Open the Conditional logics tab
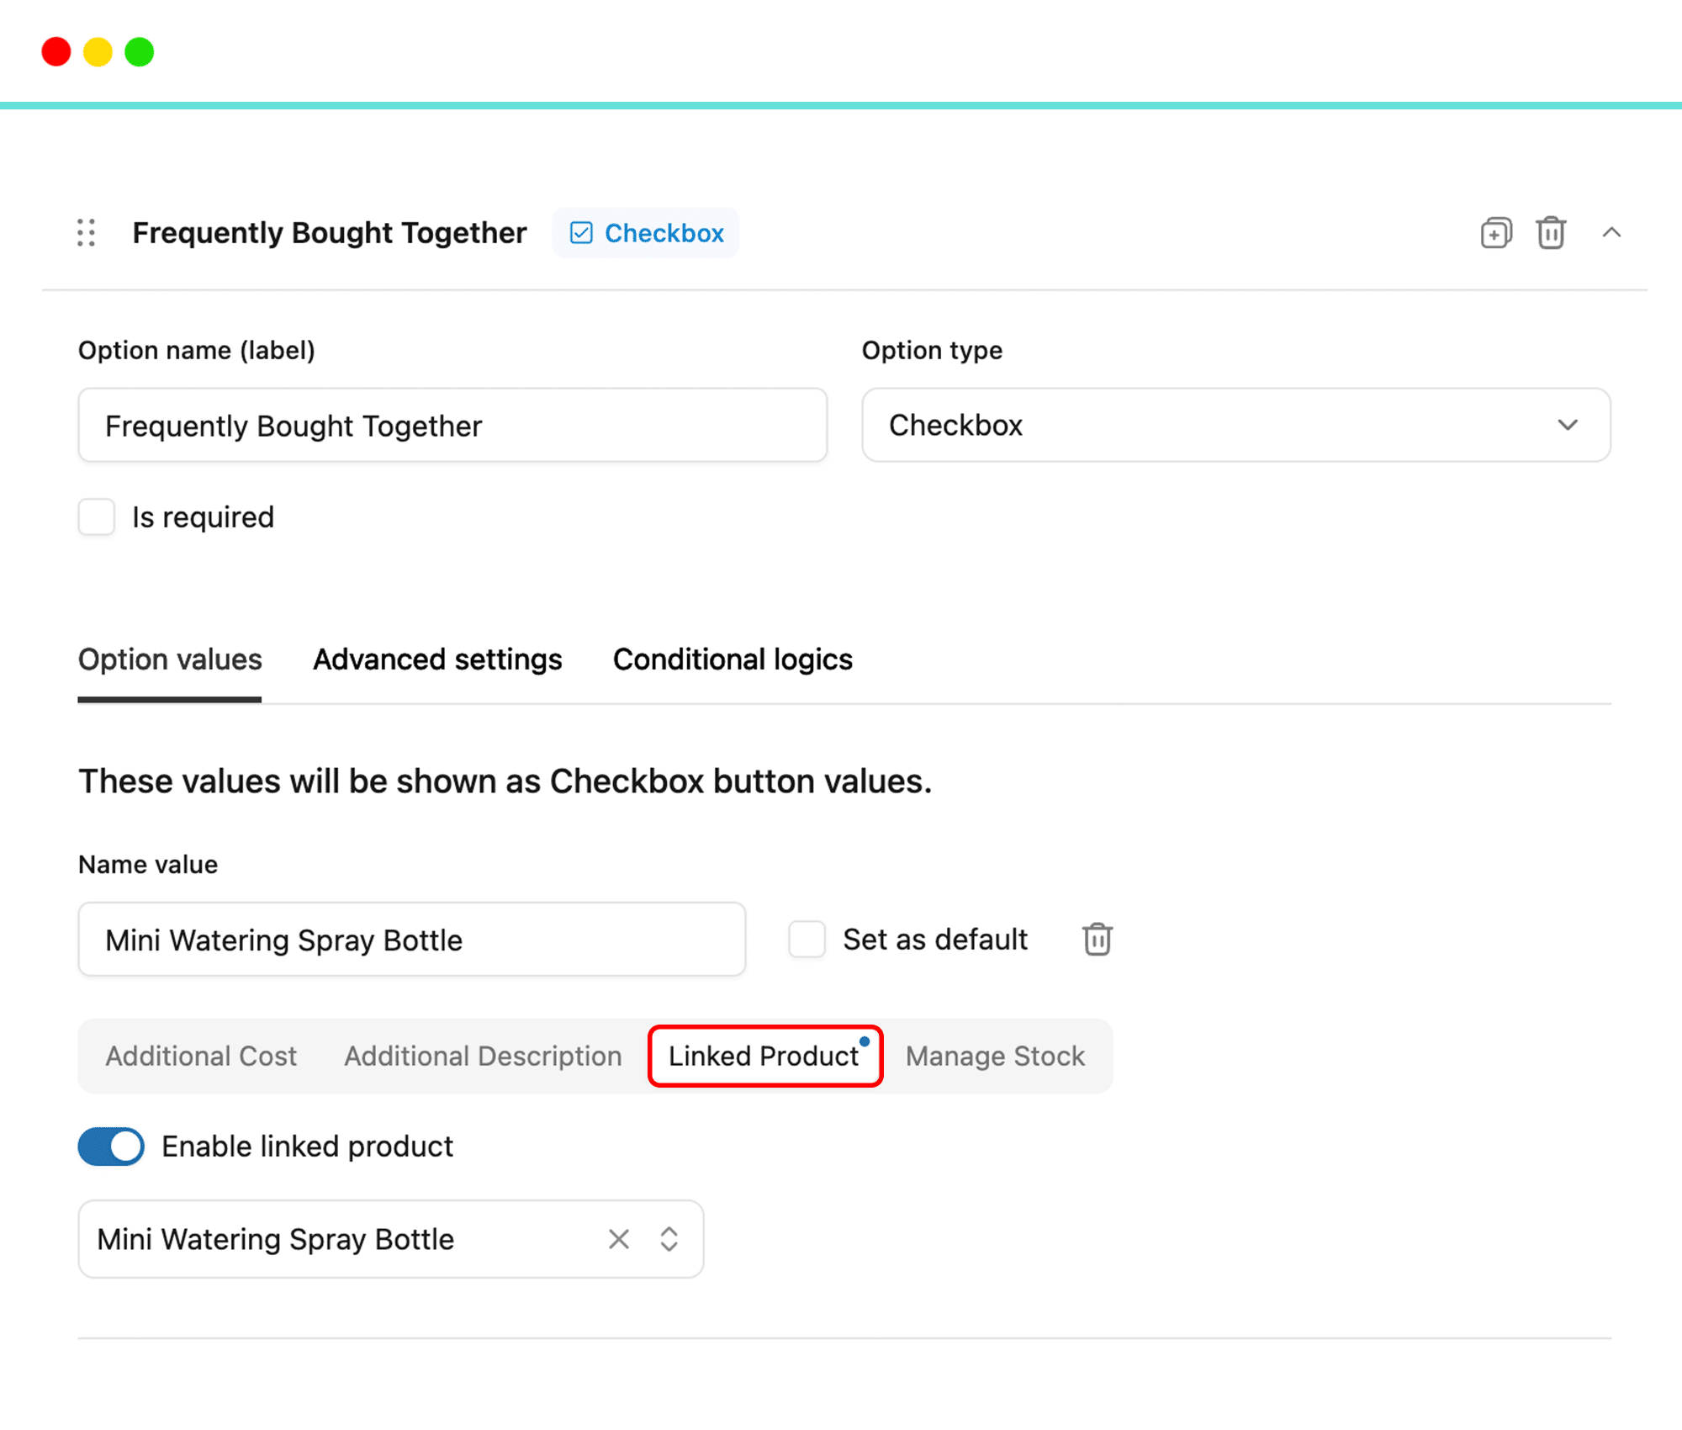This screenshot has height=1430, width=1682. (733, 659)
